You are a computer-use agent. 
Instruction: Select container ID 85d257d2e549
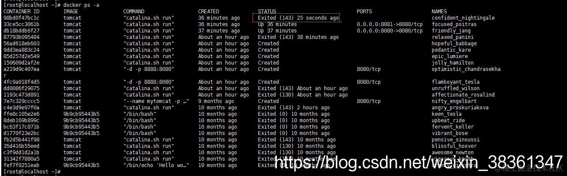(21, 56)
